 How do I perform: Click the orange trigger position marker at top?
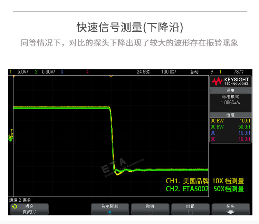(x=111, y=76)
